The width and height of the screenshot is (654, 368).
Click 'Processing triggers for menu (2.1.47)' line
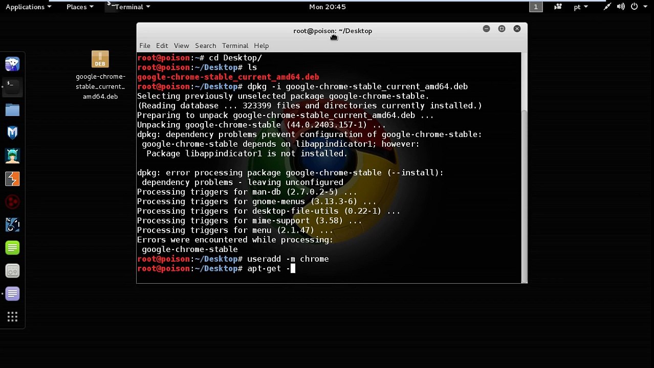tap(235, 230)
